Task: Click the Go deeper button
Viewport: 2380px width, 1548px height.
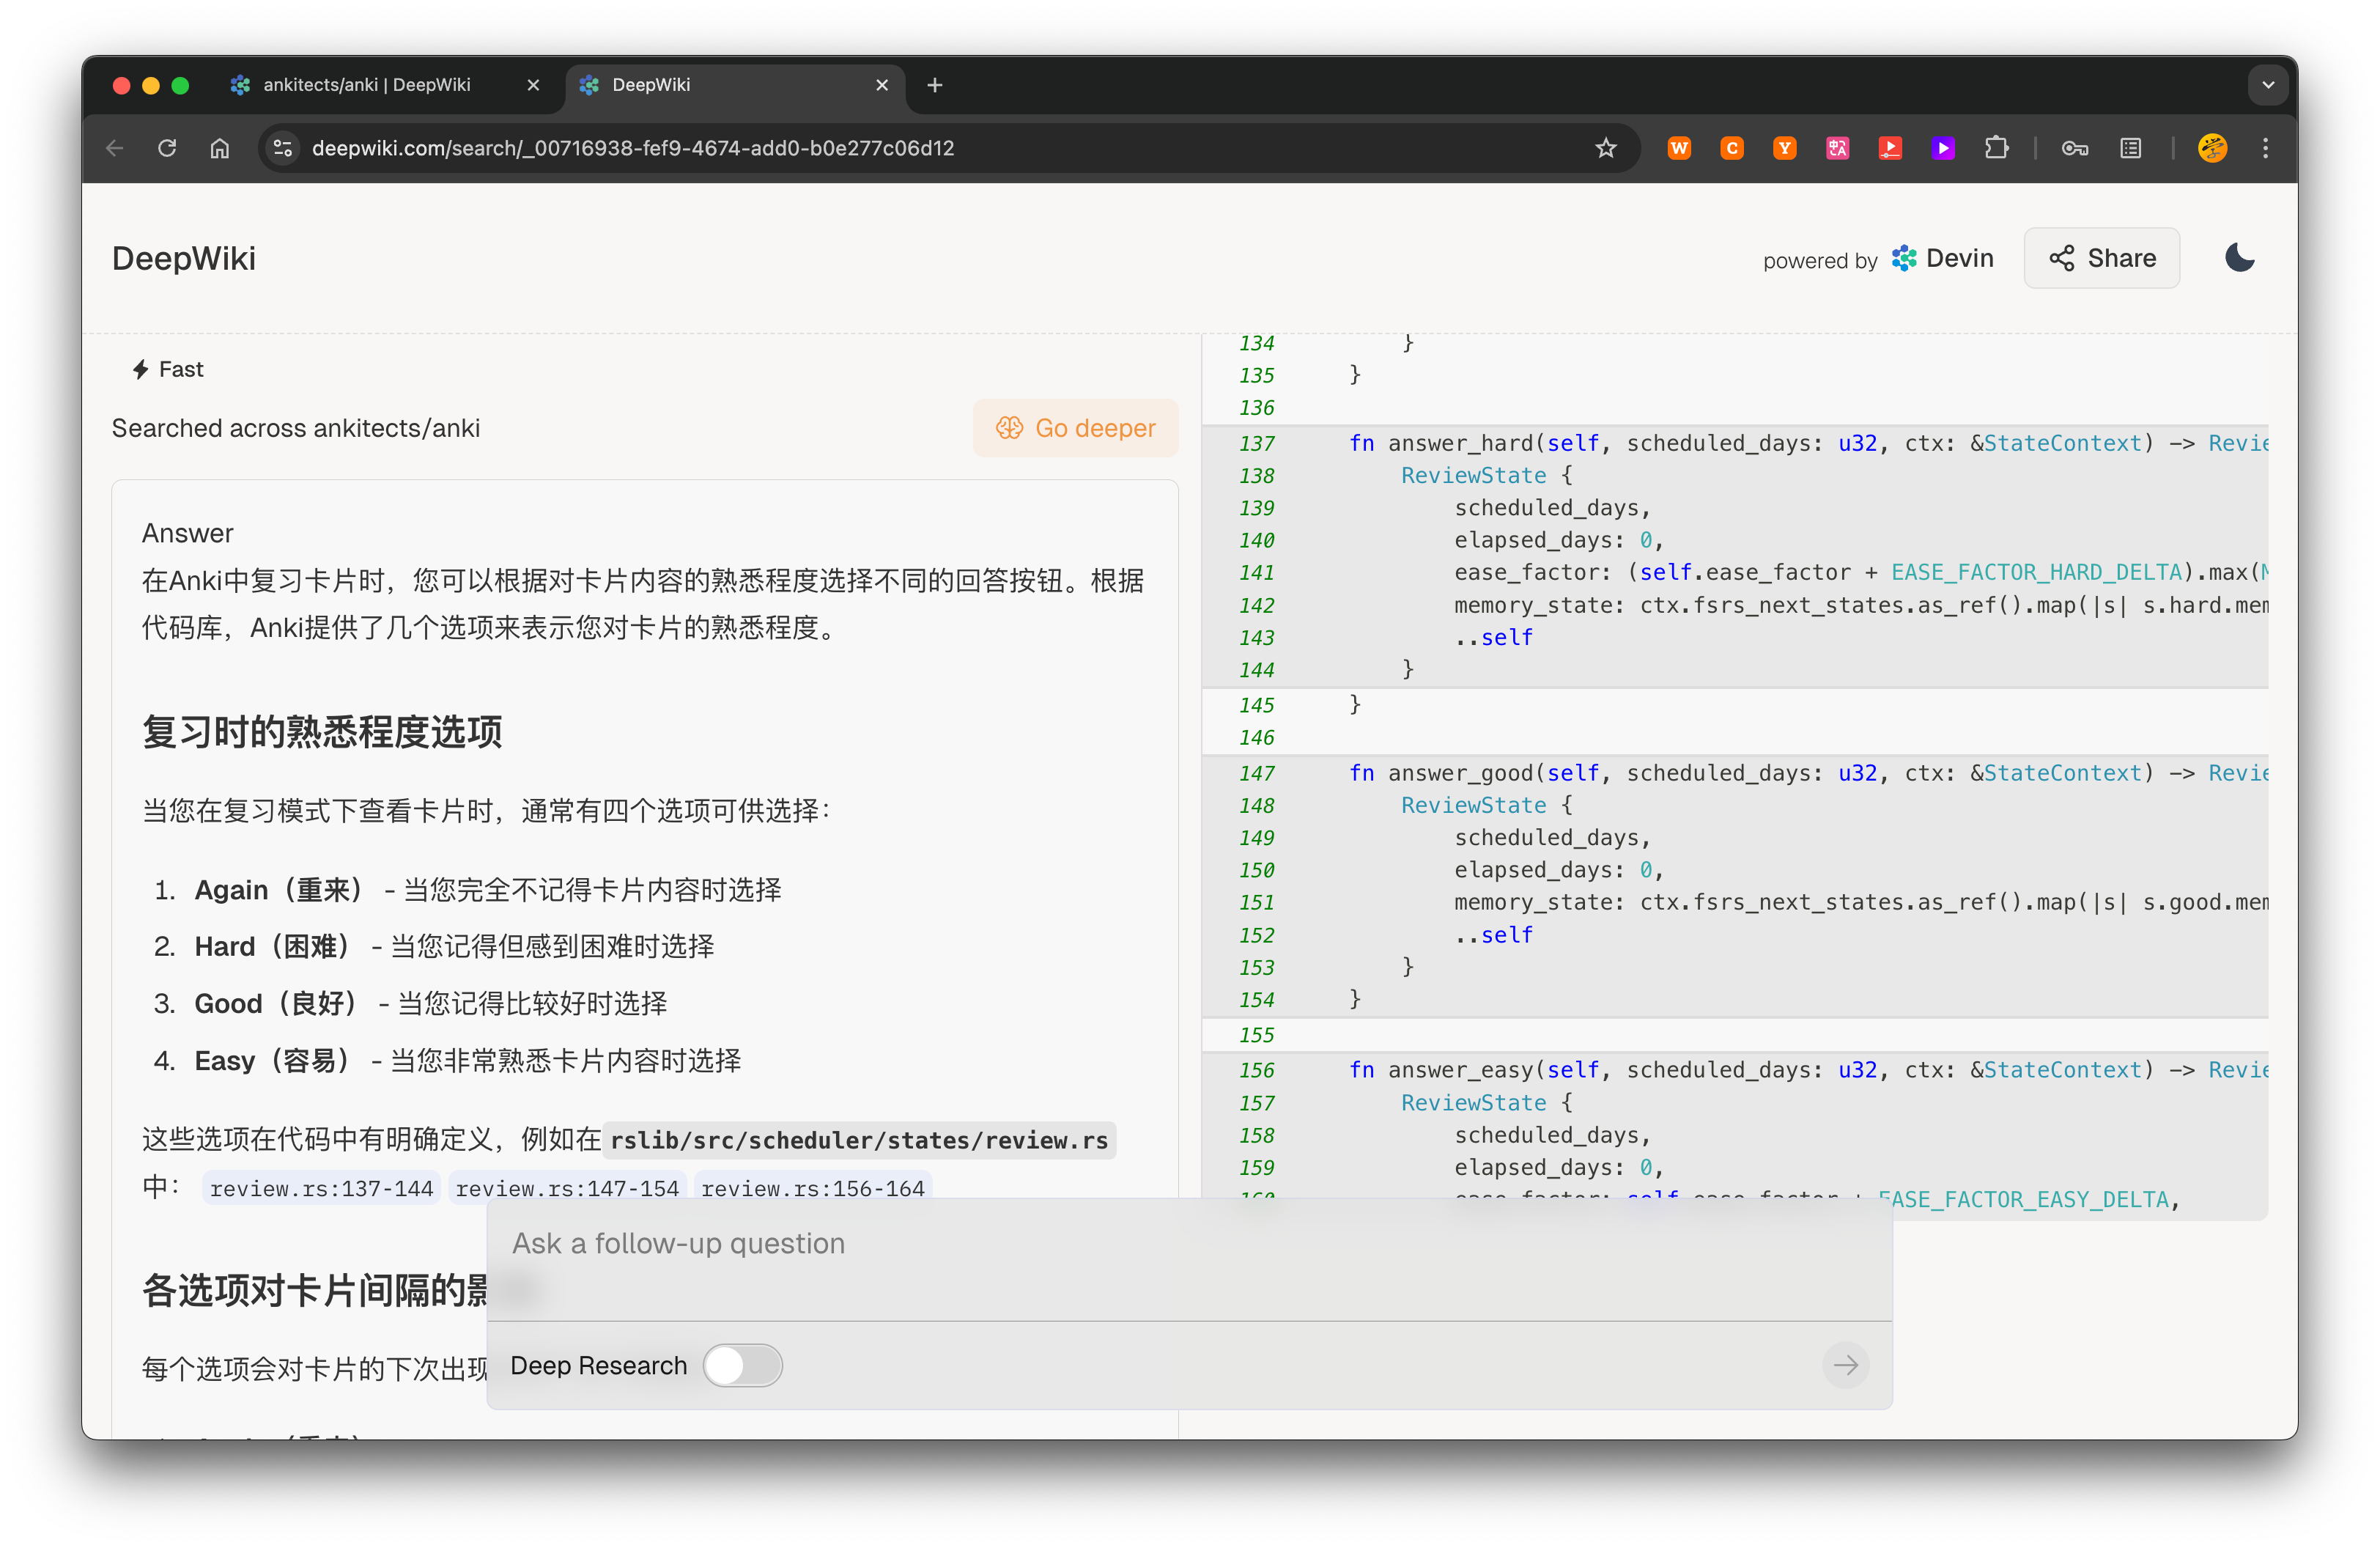Action: [x=1076, y=428]
